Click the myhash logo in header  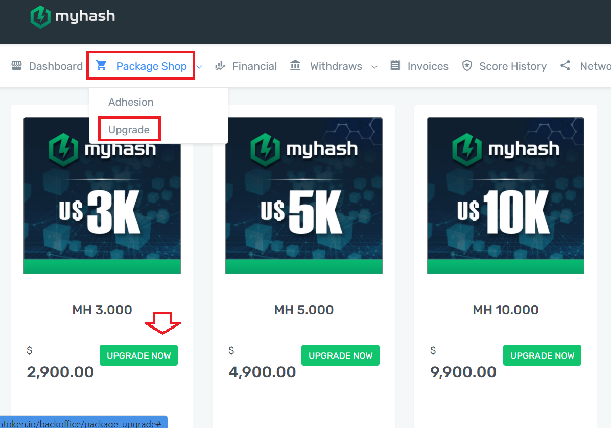(73, 17)
